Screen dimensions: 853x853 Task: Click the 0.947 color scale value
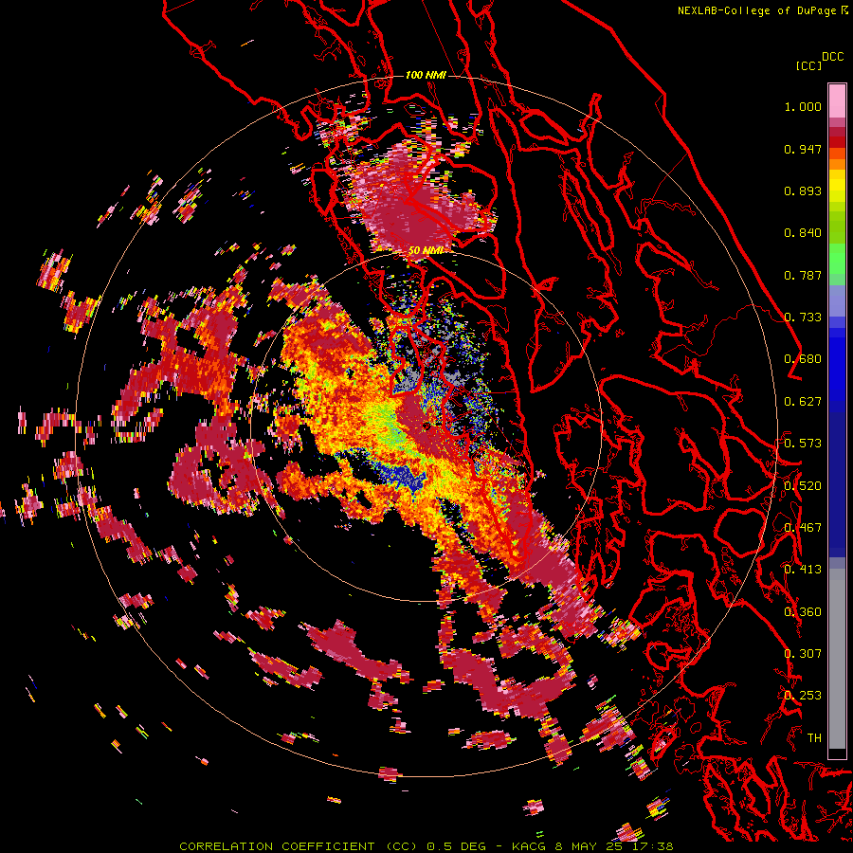click(x=803, y=149)
